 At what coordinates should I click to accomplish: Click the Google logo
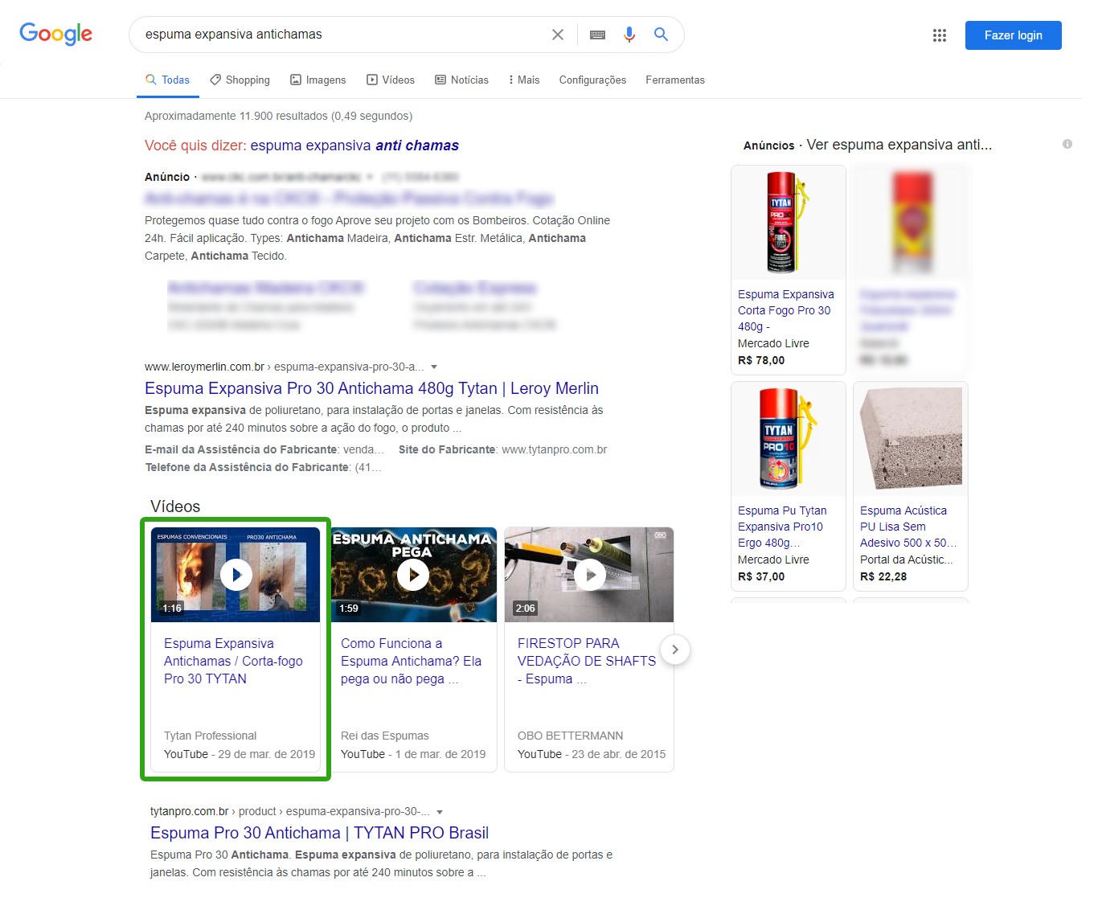pyautogui.click(x=55, y=34)
